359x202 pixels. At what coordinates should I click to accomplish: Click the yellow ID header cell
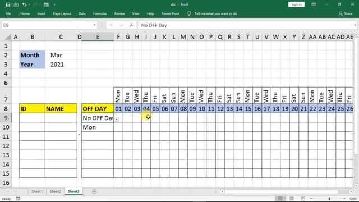[x=33, y=109]
